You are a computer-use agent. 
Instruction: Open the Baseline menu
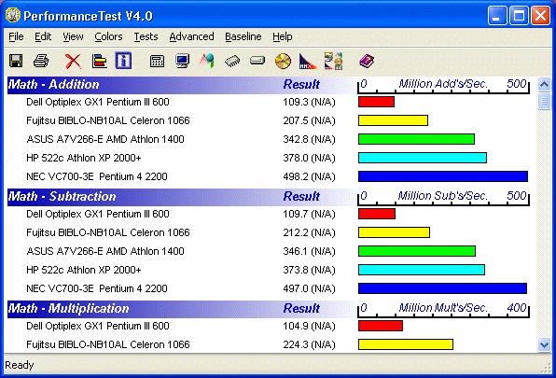(x=243, y=36)
